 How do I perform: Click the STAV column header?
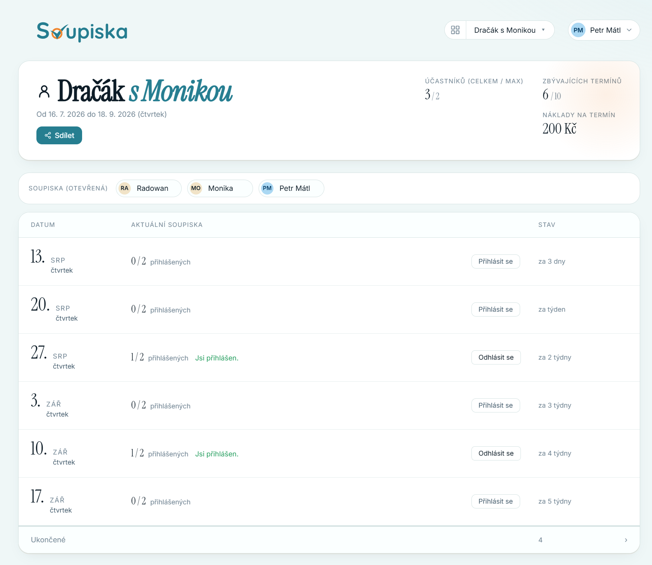[x=547, y=225]
